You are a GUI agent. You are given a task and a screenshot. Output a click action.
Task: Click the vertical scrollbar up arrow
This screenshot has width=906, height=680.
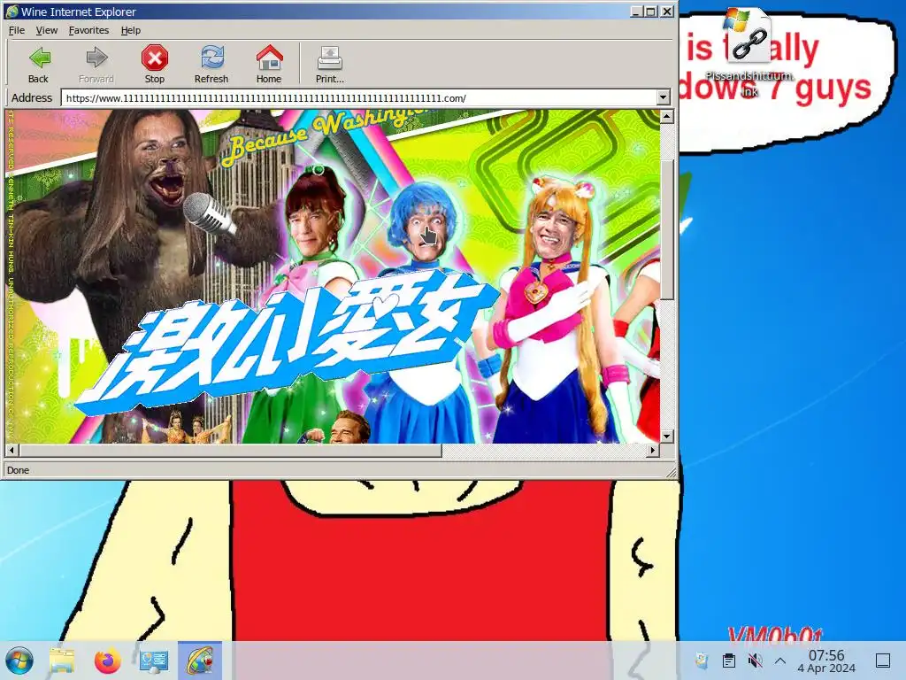tap(667, 117)
